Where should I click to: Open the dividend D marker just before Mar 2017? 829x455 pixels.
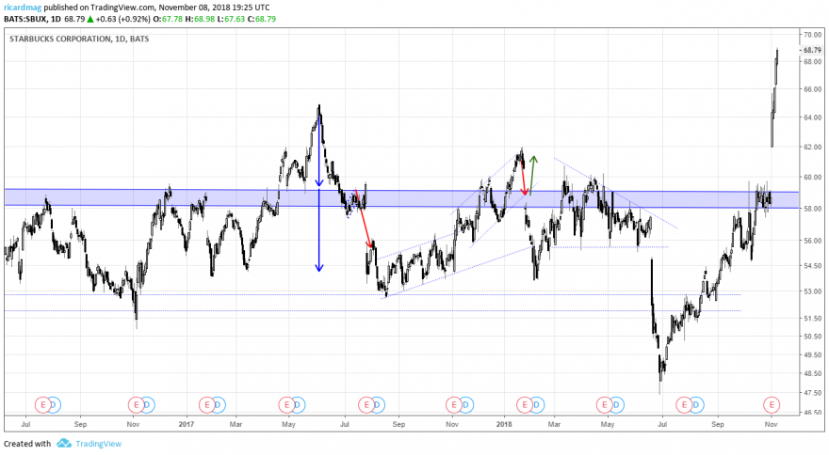[x=218, y=405]
